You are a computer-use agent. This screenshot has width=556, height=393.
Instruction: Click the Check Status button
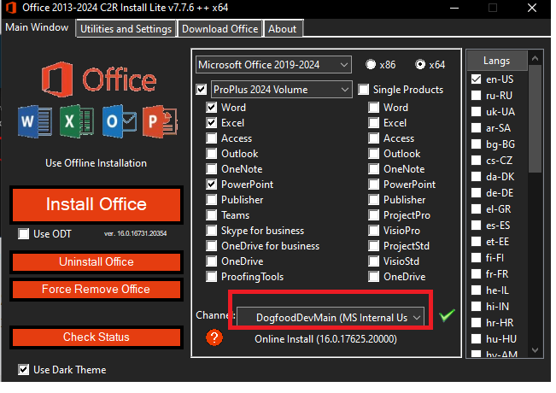click(97, 337)
